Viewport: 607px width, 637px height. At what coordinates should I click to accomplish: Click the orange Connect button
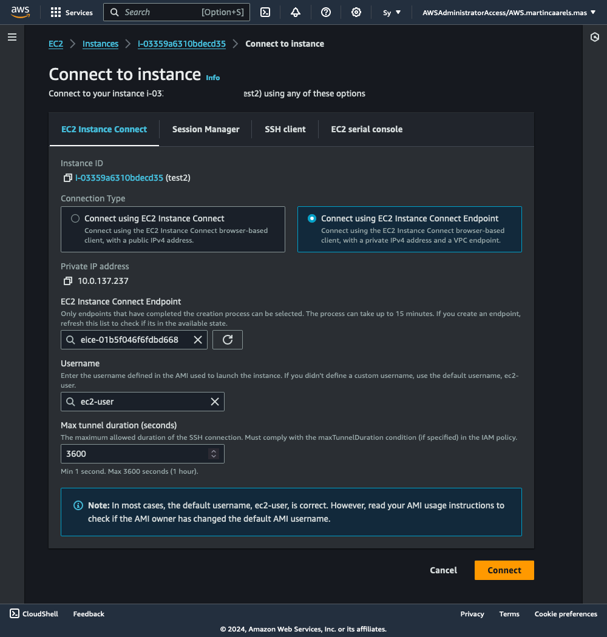504,570
